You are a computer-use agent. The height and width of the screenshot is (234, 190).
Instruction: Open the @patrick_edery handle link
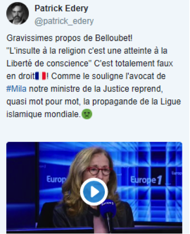64,21
